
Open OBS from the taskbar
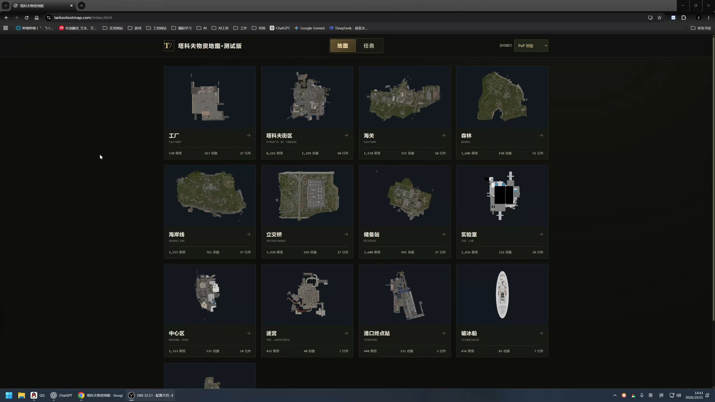(x=150, y=395)
